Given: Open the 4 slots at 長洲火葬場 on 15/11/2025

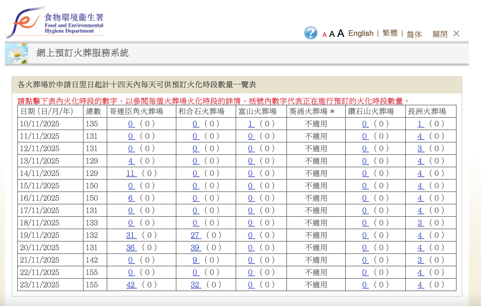Looking at the screenshot, I should coord(420,186).
